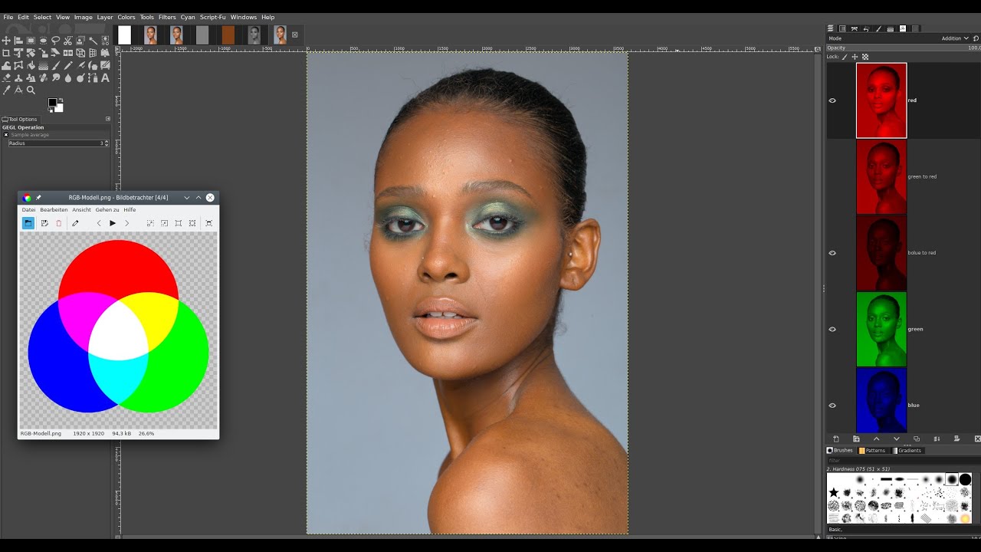Image resolution: width=981 pixels, height=552 pixels.
Task: Select the Heal tool bandage icon
Action: (43, 77)
